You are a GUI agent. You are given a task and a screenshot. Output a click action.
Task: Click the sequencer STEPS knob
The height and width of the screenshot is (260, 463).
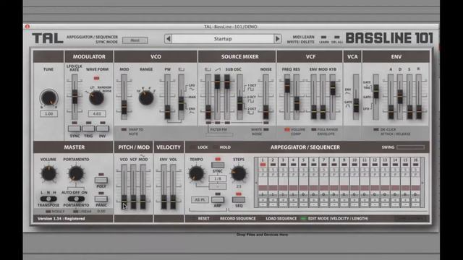tap(238, 173)
